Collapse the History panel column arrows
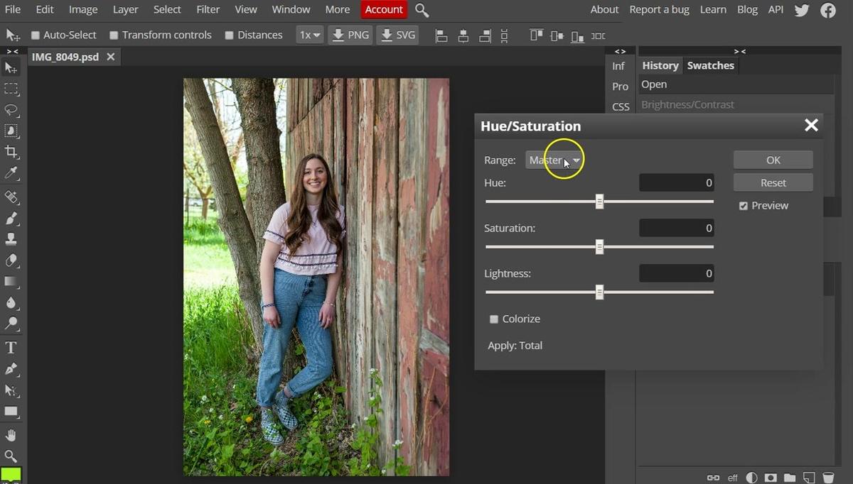 (x=740, y=51)
